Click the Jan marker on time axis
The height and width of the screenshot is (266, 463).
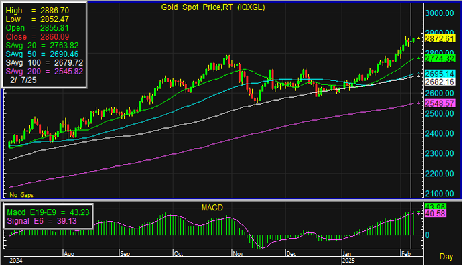coord(347,253)
